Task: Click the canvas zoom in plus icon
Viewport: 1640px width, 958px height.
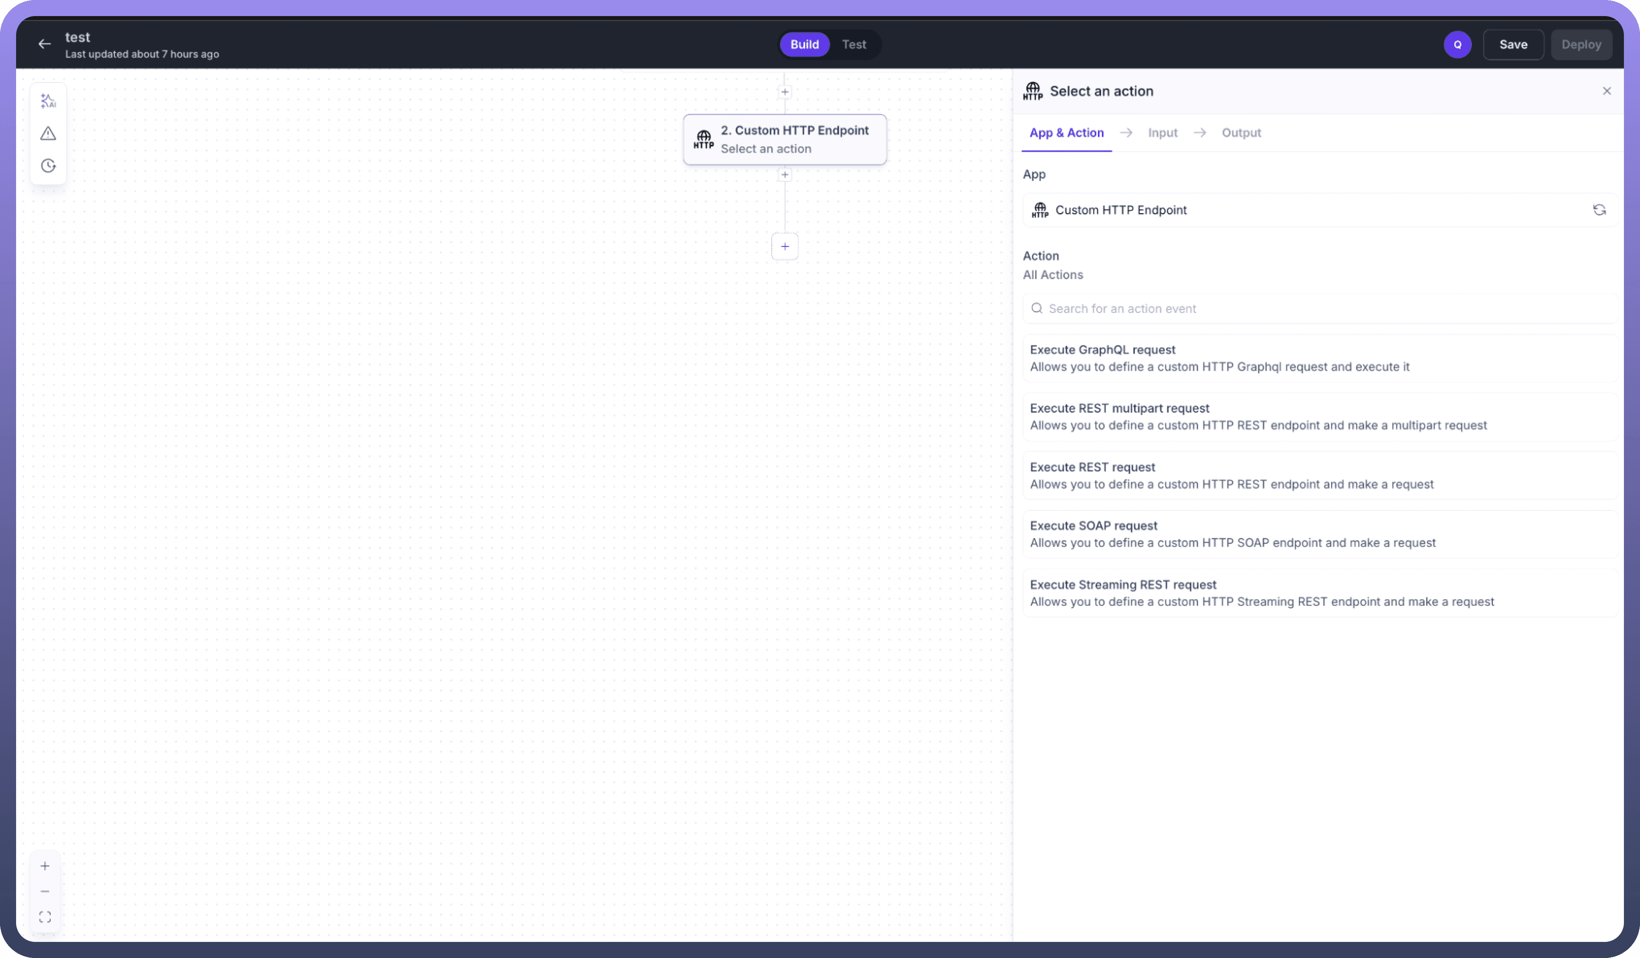Action: tap(45, 865)
